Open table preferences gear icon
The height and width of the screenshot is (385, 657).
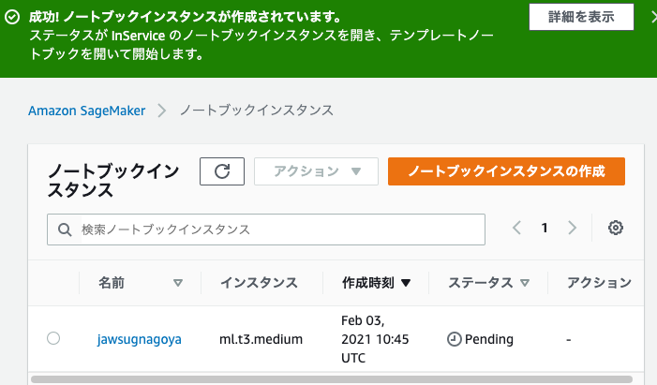tap(616, 228)
